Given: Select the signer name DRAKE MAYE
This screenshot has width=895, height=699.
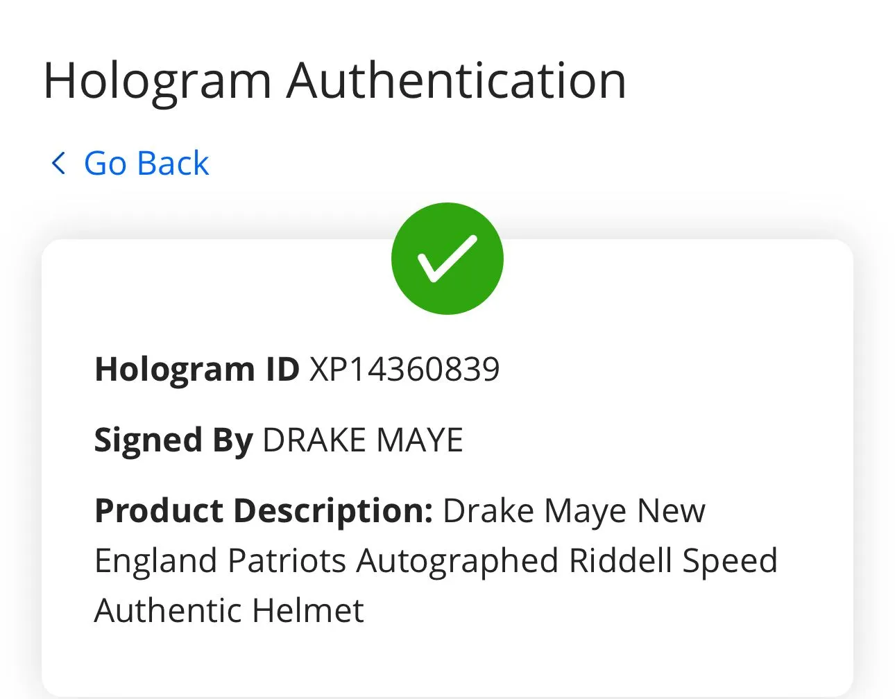Looking at the screenshot, I should [x=363, y=440].
